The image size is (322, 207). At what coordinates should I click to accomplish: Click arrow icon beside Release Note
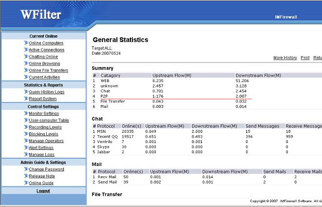tap(26, 176)
